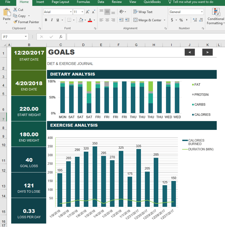Apply borders with the borders icon
Image resolution: width=225 pixels, height=227 pixels.
[x=69, y=20]
